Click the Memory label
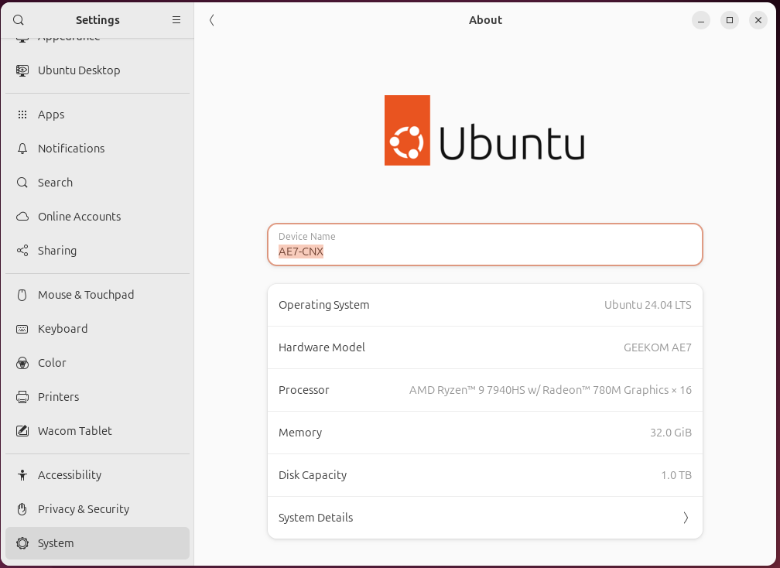 [x=300, y=433]
